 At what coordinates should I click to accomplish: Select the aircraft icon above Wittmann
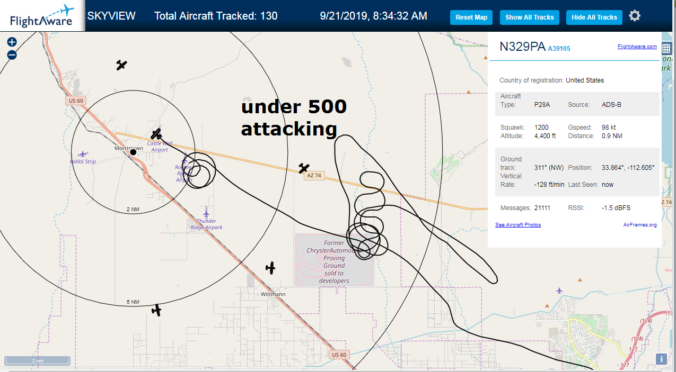271,268
